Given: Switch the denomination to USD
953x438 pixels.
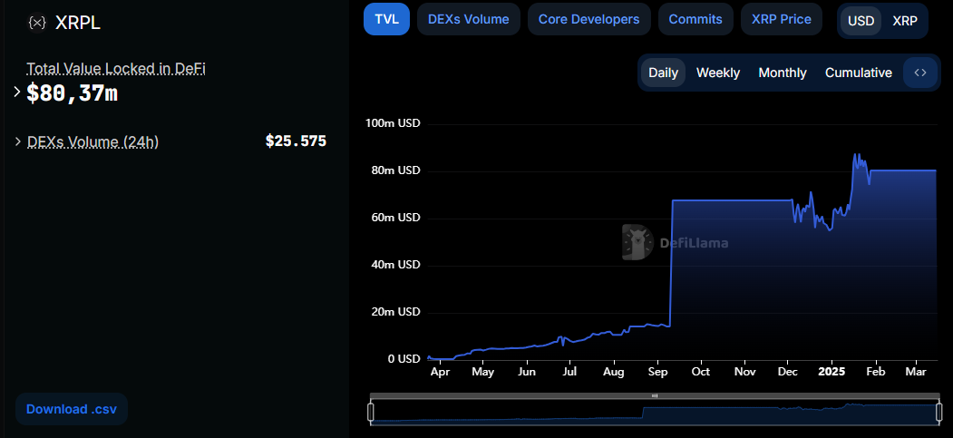Looking at the screenshot, I should click(861, 21).
